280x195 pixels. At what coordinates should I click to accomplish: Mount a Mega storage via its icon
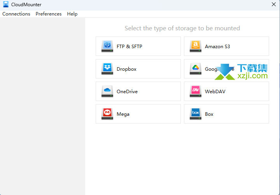coord(107,114)
